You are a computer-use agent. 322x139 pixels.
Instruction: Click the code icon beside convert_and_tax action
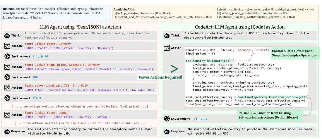[x=7, y=88]
